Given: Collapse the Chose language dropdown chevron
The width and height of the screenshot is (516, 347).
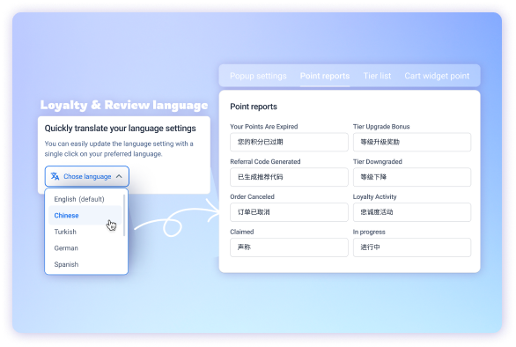Looking at the screenshot, I should tap(119, 176).
